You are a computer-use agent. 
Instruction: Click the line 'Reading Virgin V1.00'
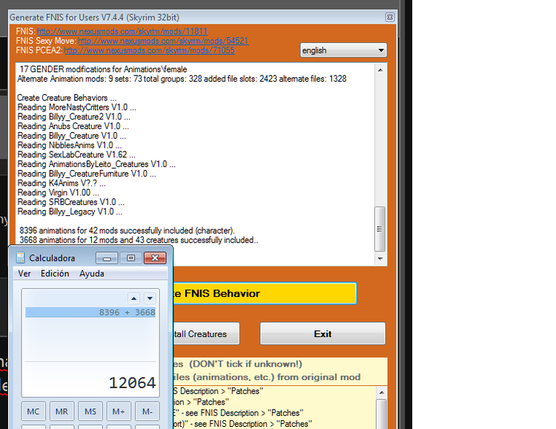58,193
